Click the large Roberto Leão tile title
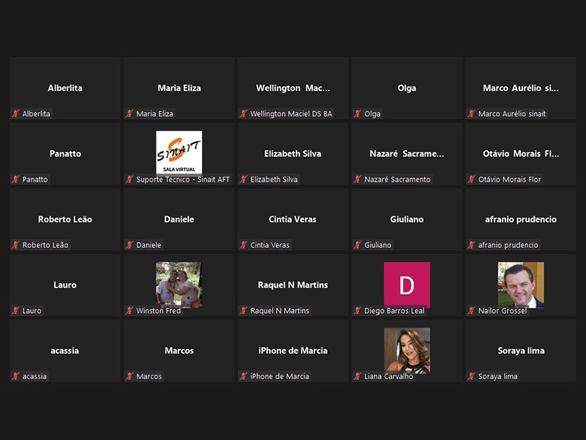This screenshot has width=586, height=440. pos(65,219)
